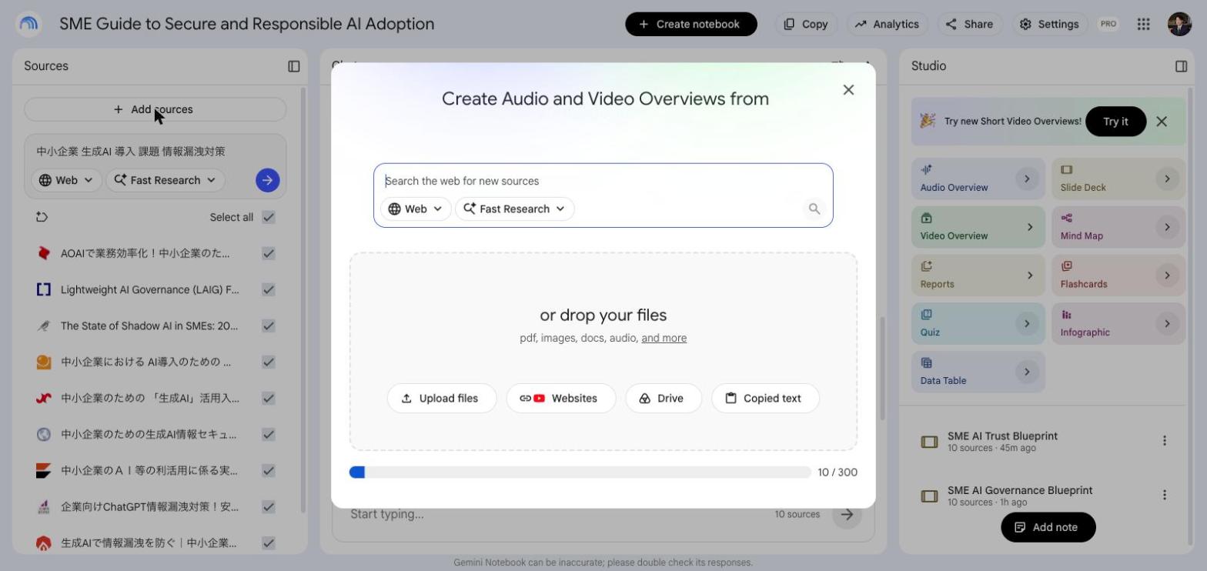Click the 'and more' file types link
Viewport: 1207px width, 571px height.
tap(664, 338)
